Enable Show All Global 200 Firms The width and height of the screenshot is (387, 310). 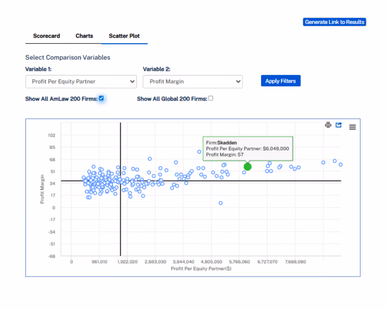pyautogui.click(x=211, y=98)
